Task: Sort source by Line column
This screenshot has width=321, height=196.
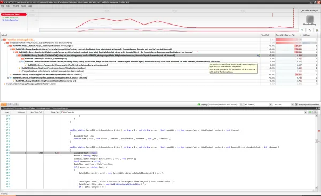Action: click(5, 112)
